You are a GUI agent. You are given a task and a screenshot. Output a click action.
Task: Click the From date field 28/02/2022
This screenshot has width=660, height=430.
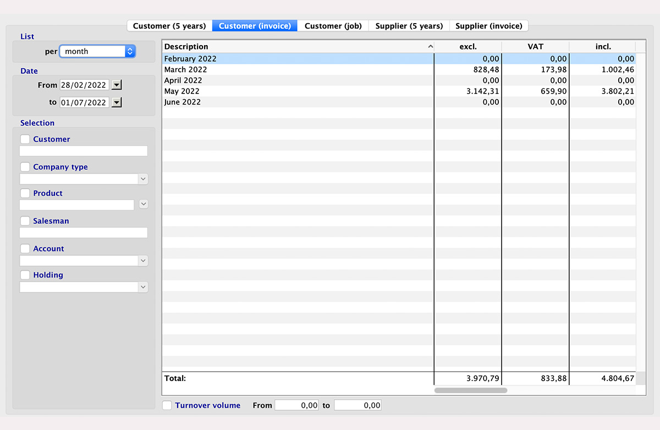[84, 85]
